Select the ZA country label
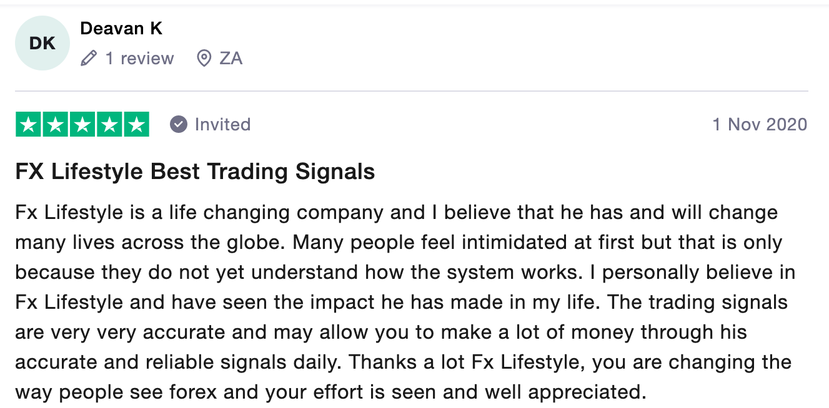Viewport: 829px width, 408px height. coord(231,59)
